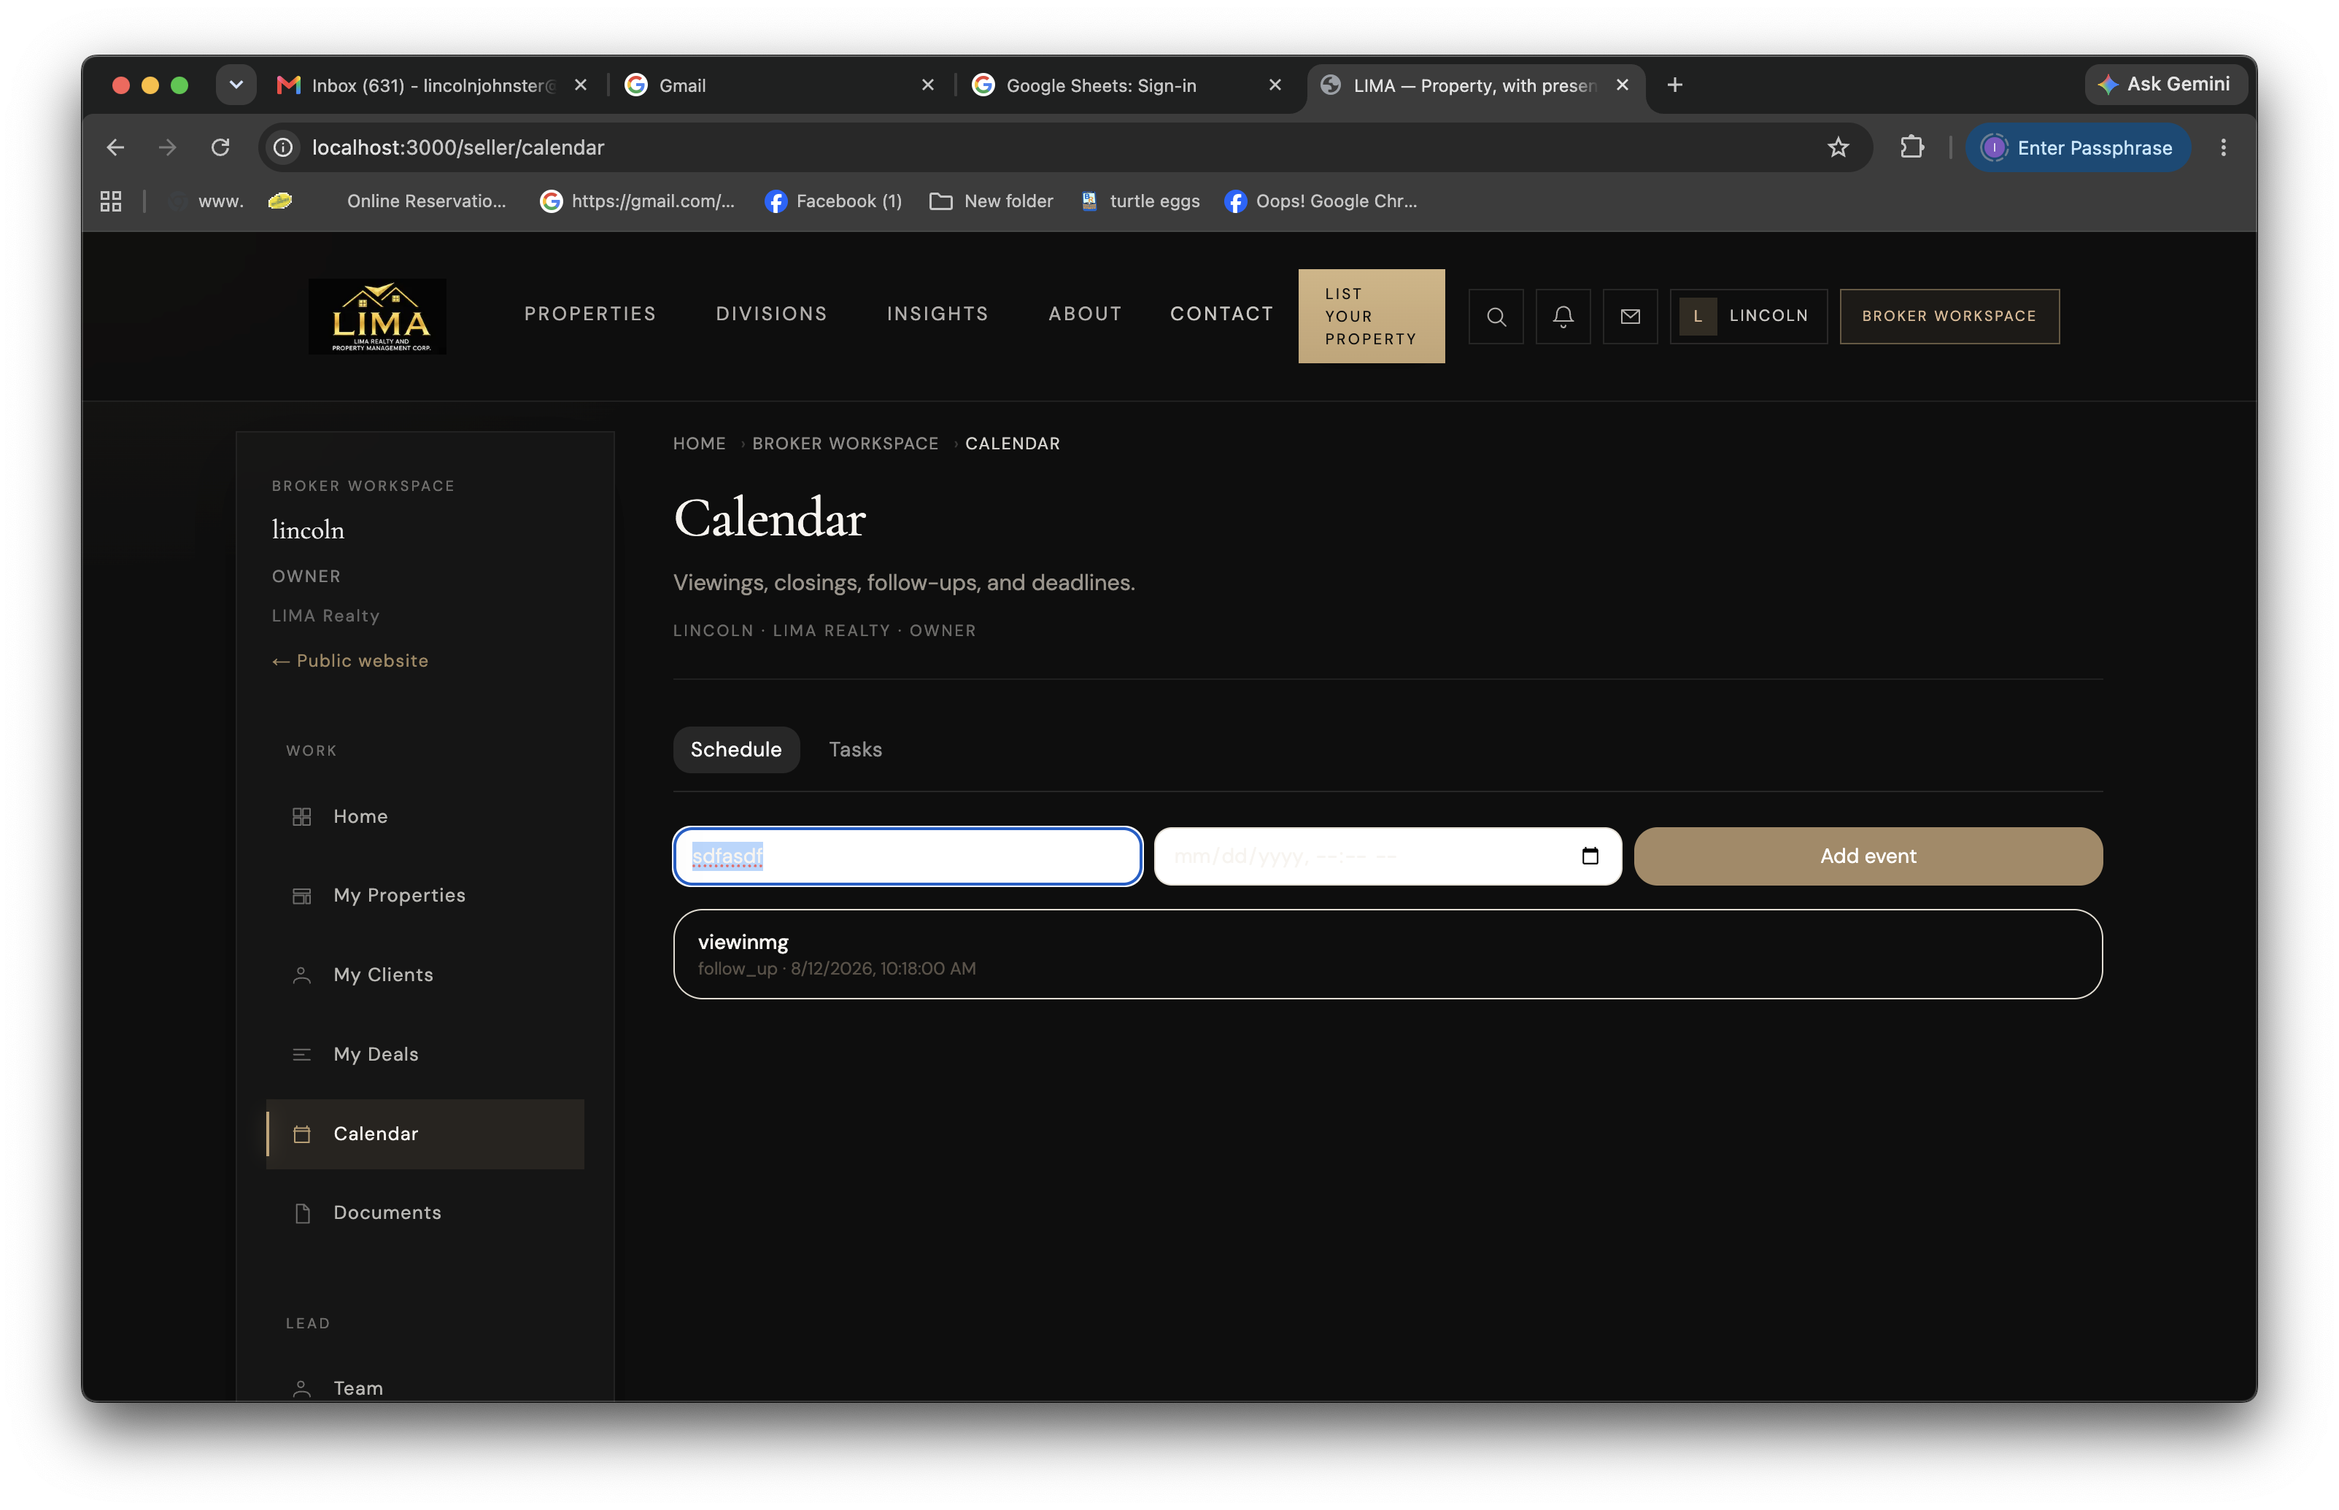
Task: Open My Deals in the sidebar
Action: click(425, 1054)
